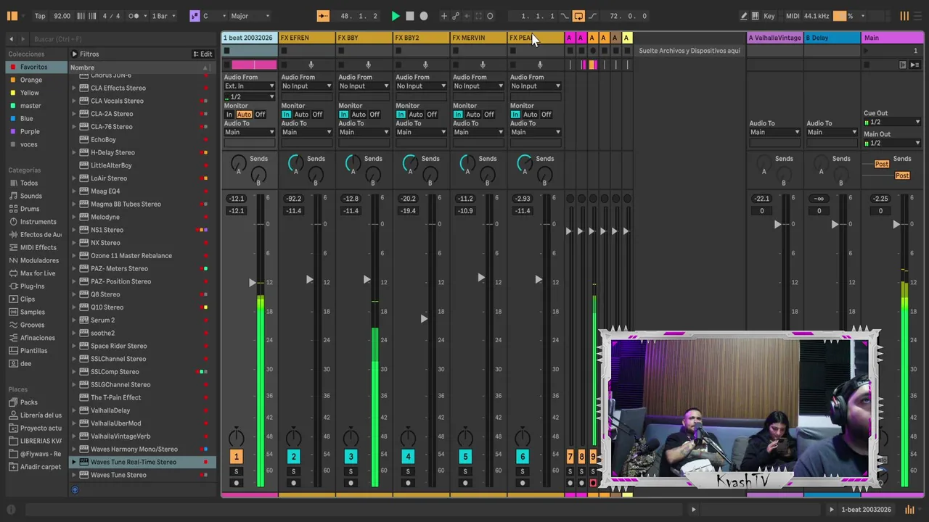Screen dimensions: 929x522
Task: Open the Ext. In Audio From dropdown
Action: pos(250,86)
